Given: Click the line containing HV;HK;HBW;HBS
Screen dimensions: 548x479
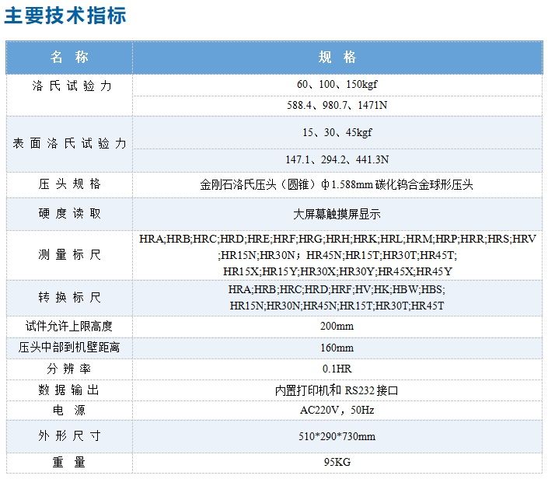Looking at the screenshot, I should coord(337,289).
